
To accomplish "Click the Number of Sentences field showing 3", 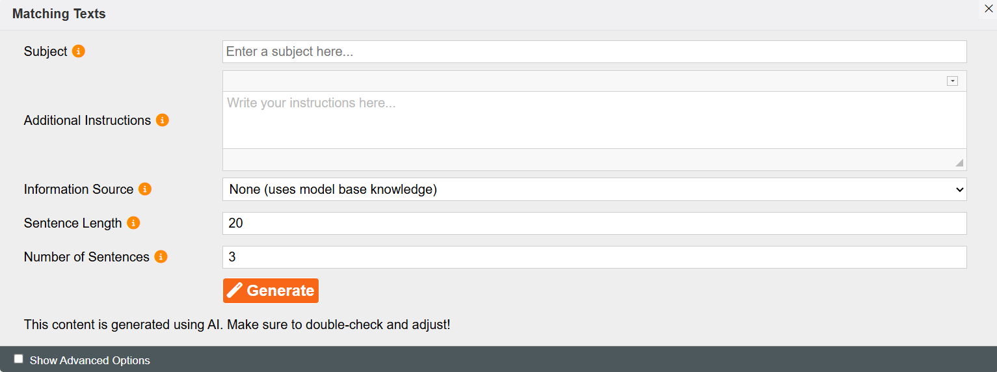I will (594, 257).
